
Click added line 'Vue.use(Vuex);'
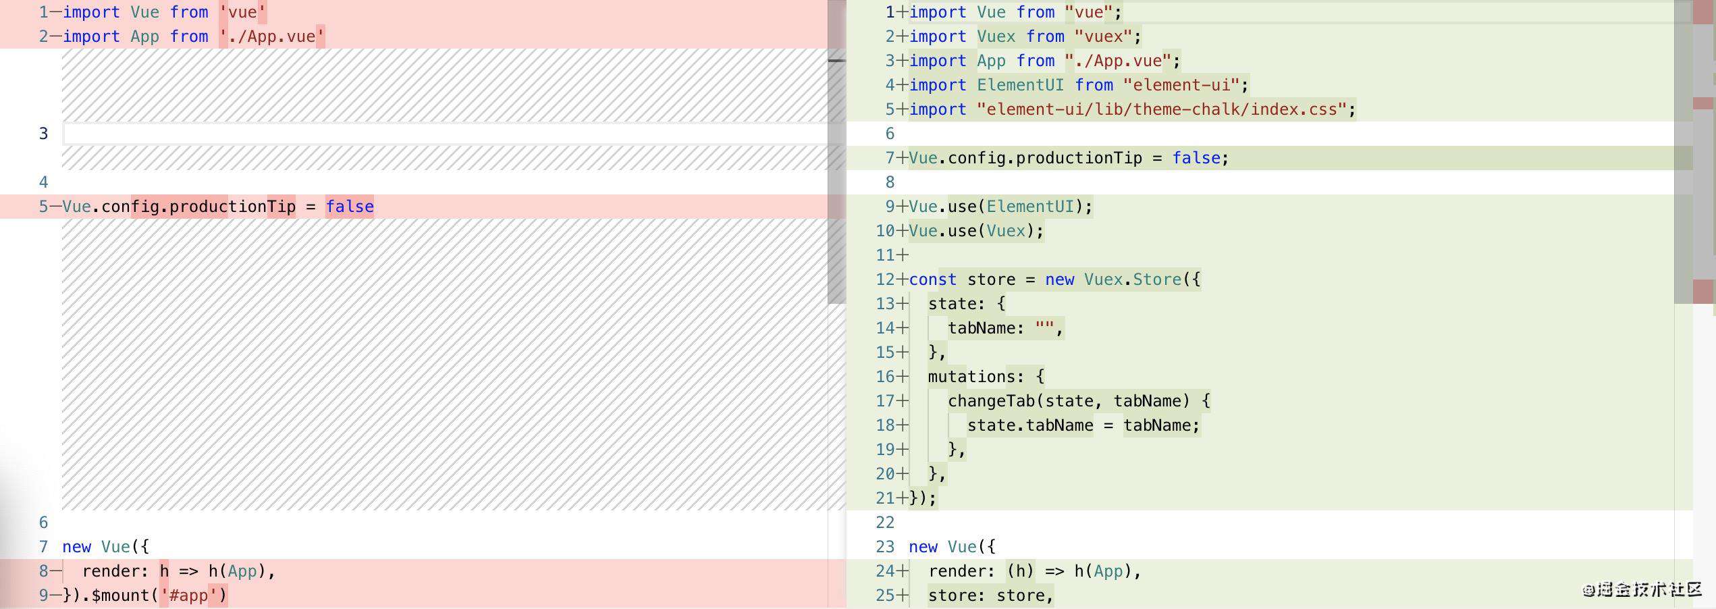[976, 231]
